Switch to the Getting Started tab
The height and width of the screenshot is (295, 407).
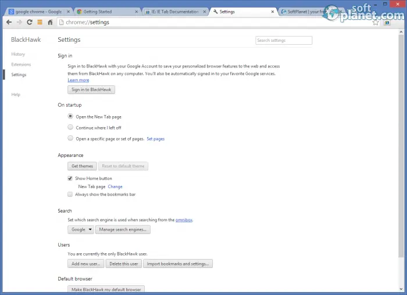pos(106,12)
